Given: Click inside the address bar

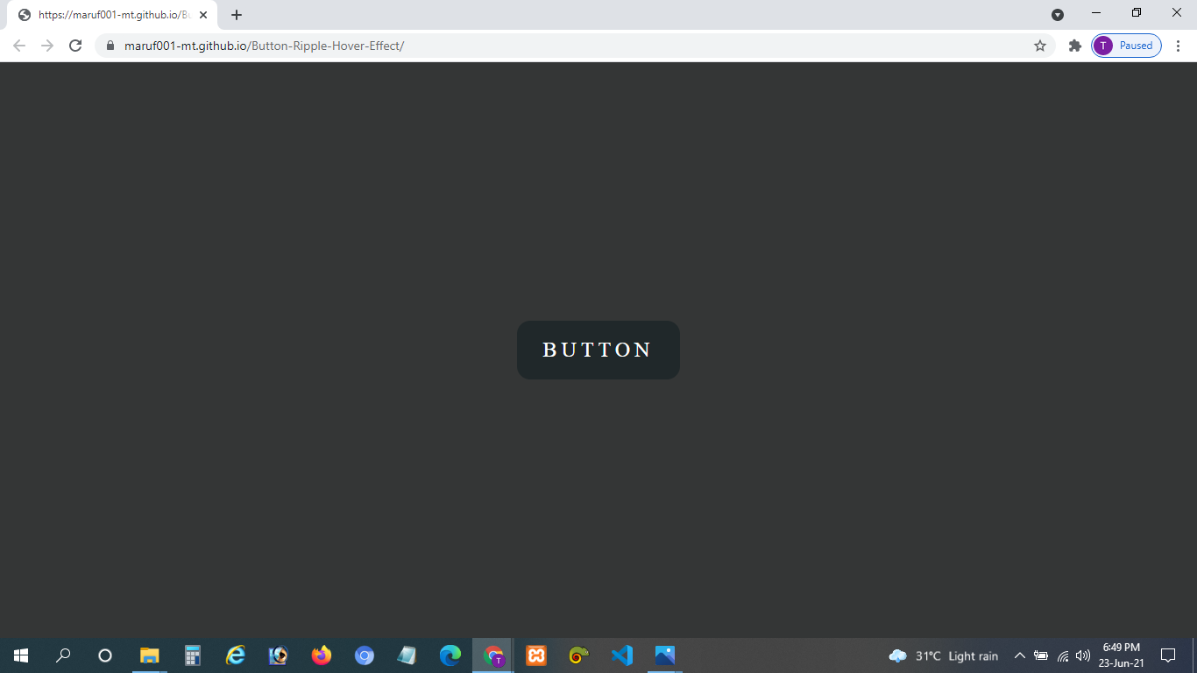Looking at the screenshot, I should click(x=526, y=46).
